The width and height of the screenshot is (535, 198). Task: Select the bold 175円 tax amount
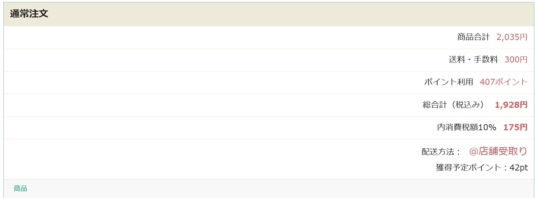click(515, 127)
